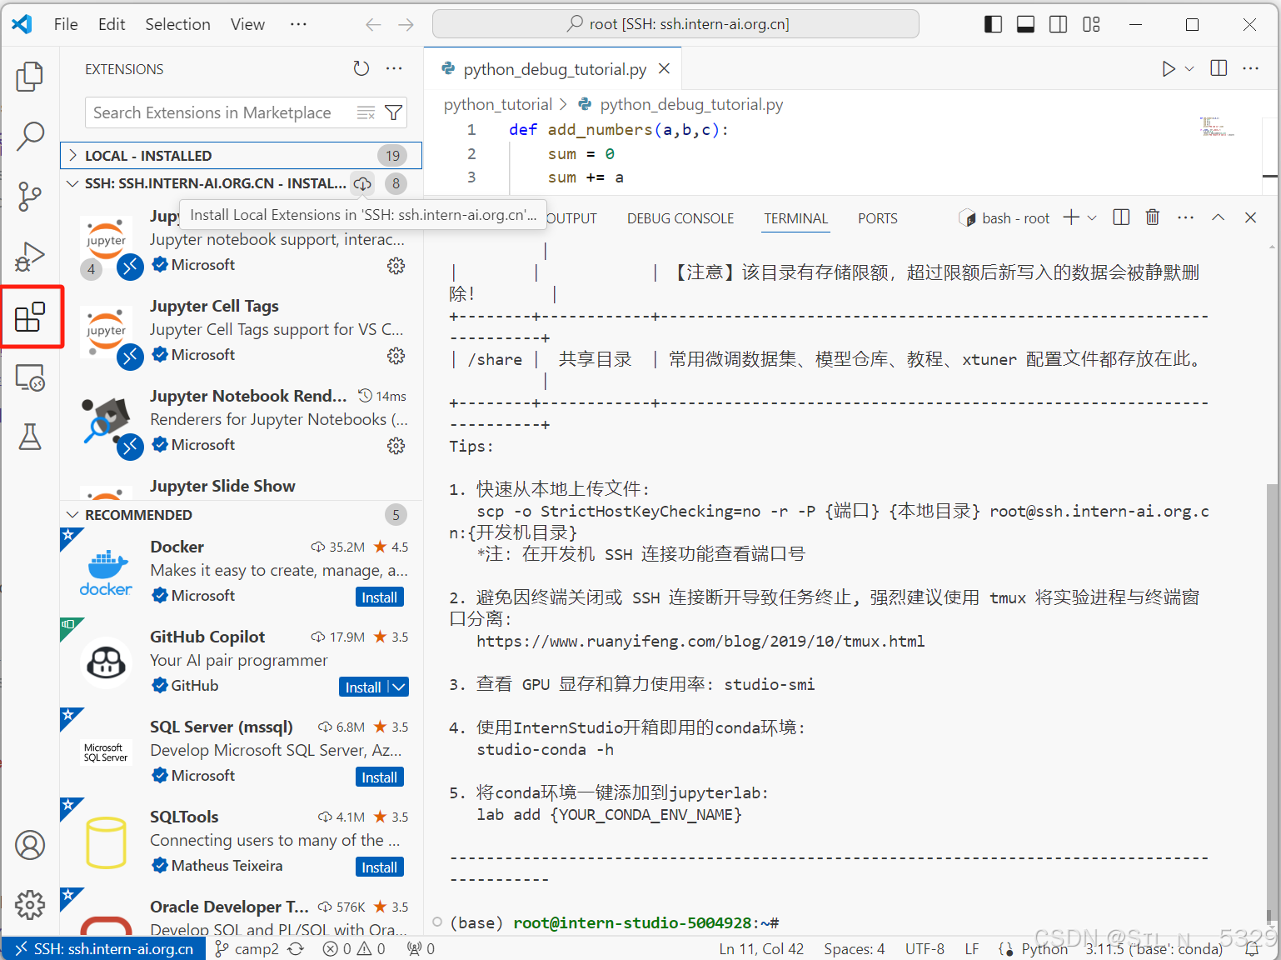Toggle secondary side bar visibility

point(1058,24)
